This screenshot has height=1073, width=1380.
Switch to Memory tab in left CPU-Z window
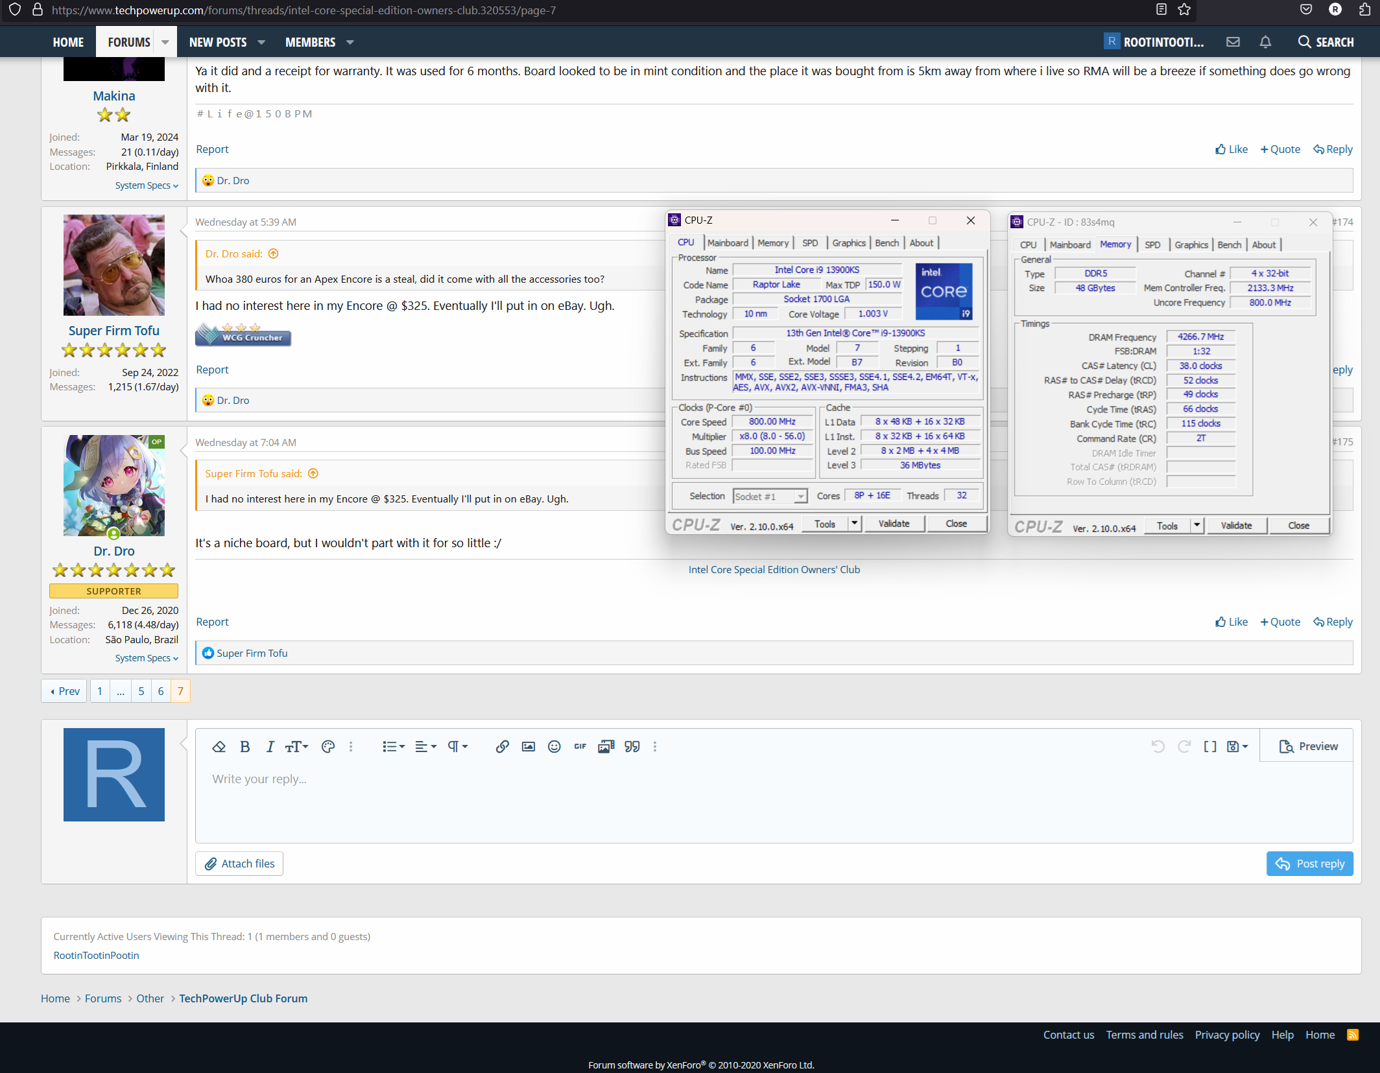pos(773,242)
